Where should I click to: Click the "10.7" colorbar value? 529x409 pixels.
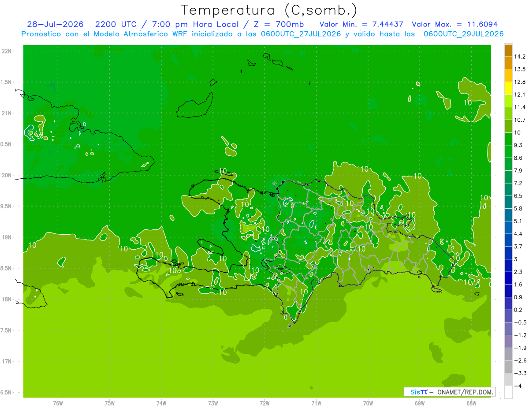(x=519, y=120)
